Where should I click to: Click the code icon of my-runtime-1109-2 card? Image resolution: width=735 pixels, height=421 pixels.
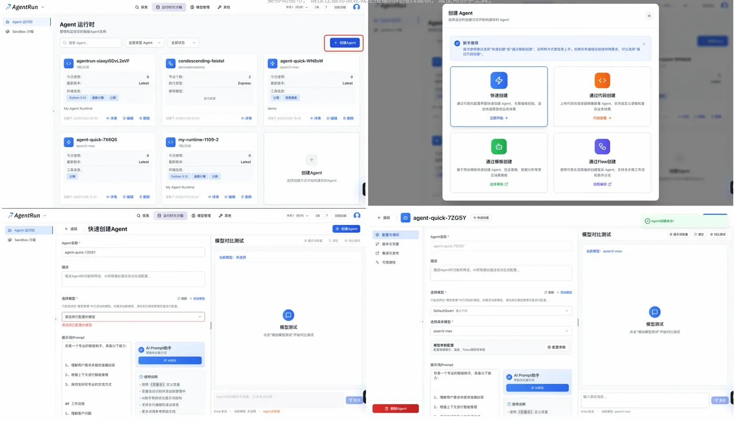171,142
